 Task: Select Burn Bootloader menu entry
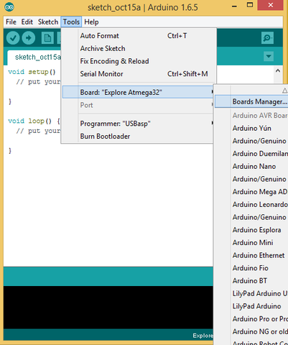[138, 137]
